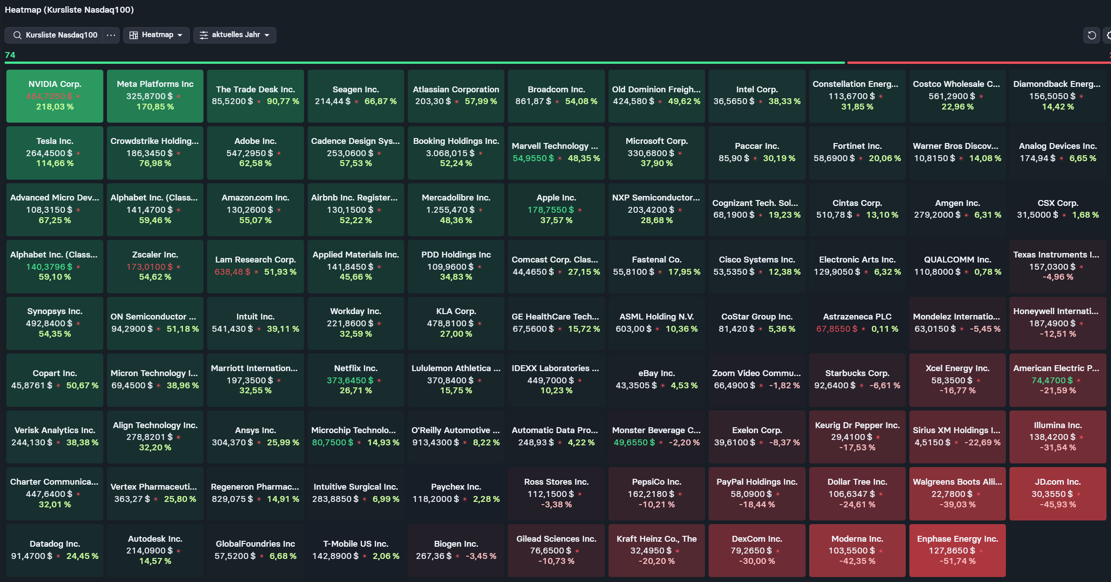Click the Atlassian Corporation tile

point(456,96)
